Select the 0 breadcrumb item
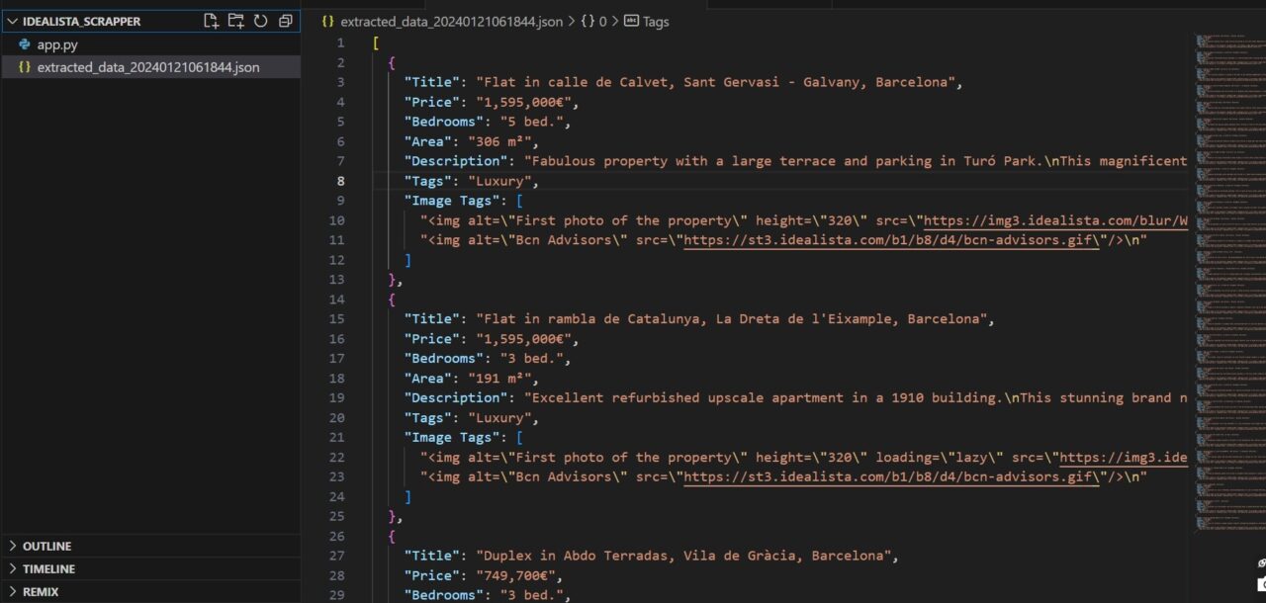This screenshot has width=1266, height=603. pos(604,21)
